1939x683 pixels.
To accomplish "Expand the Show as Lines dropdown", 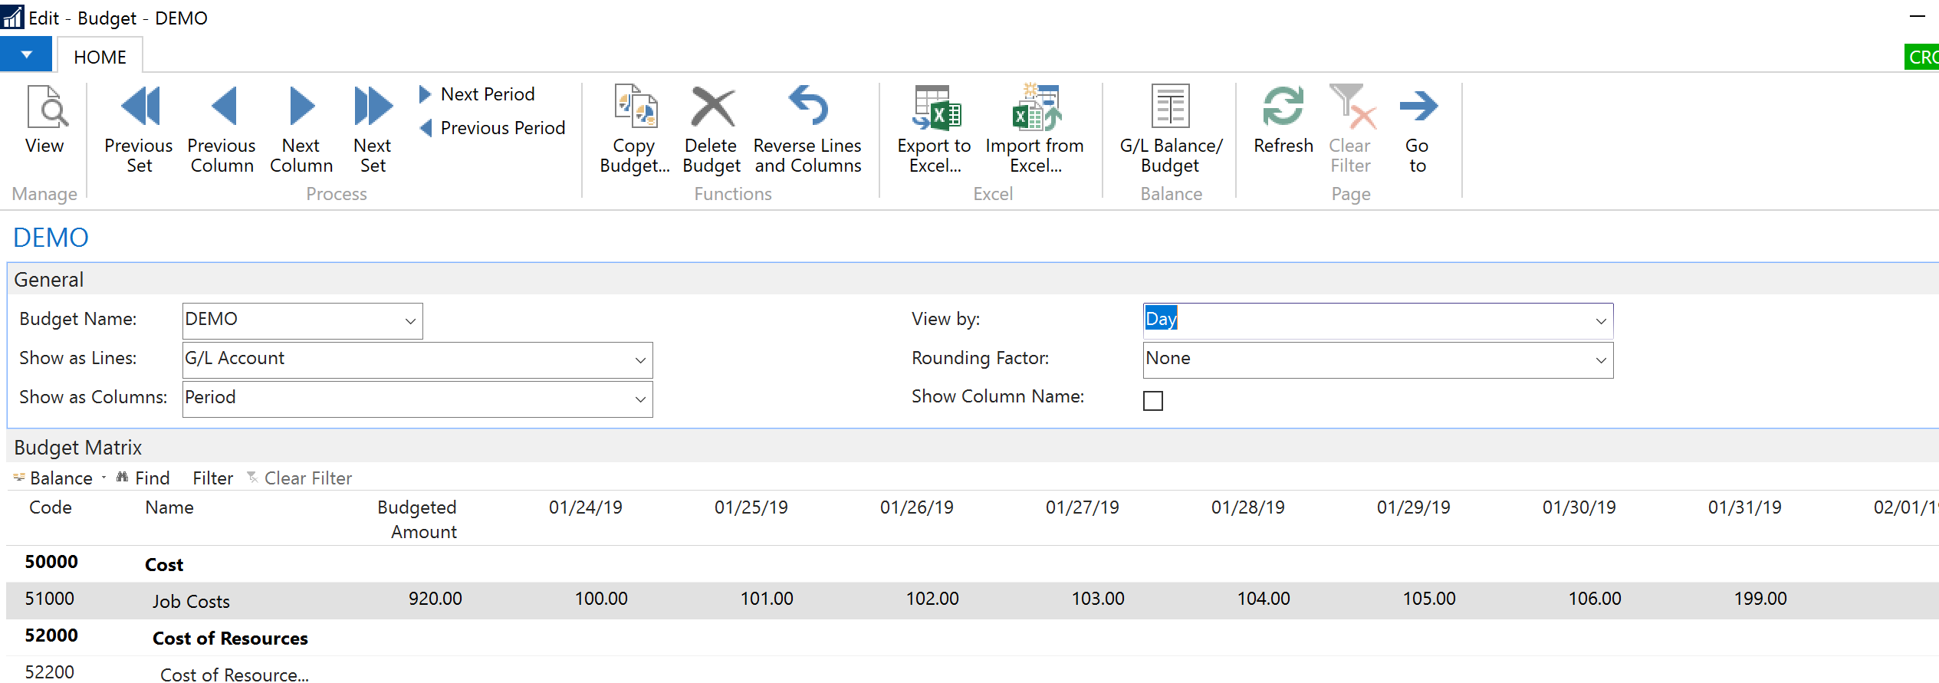I will tap(639, 360).
